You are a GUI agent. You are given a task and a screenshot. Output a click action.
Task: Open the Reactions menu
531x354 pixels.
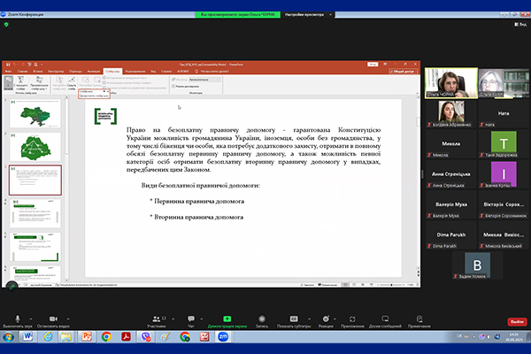tap(327, 318)
